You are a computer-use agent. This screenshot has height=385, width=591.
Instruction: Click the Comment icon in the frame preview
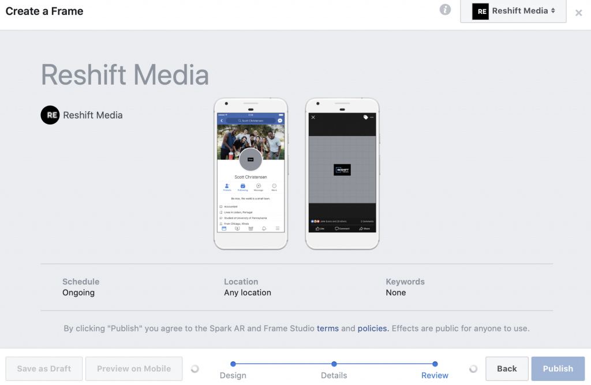coord(342,228)
